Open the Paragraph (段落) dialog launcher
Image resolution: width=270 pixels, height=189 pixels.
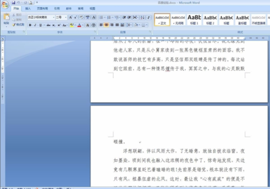(150, 32)
